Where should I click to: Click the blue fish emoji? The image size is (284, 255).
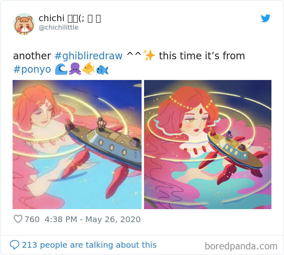tap(102, 70)
